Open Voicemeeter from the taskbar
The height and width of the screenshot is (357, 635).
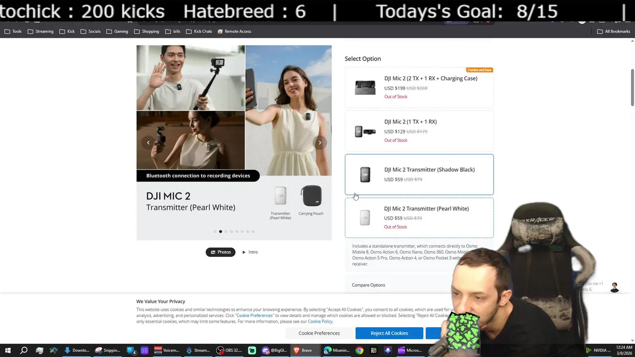click(167, 350)
